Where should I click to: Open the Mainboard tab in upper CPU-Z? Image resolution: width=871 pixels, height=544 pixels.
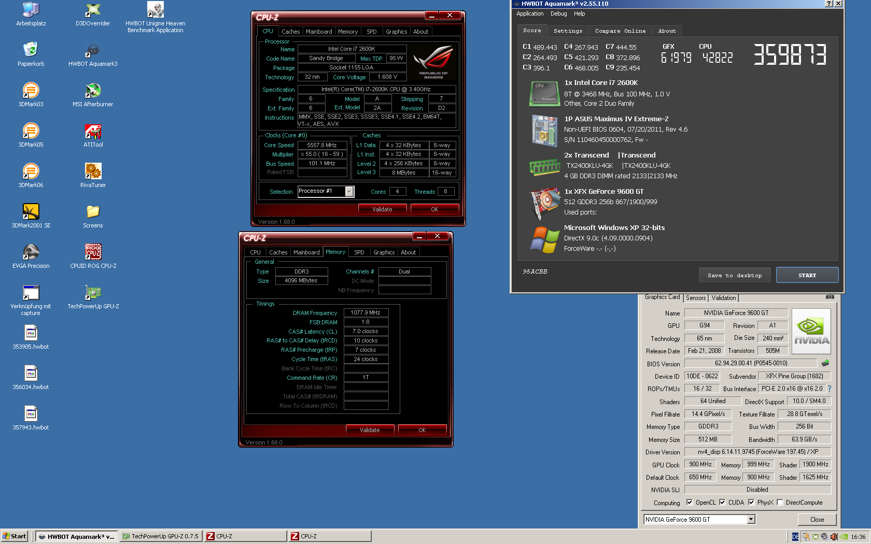(319, 32)
